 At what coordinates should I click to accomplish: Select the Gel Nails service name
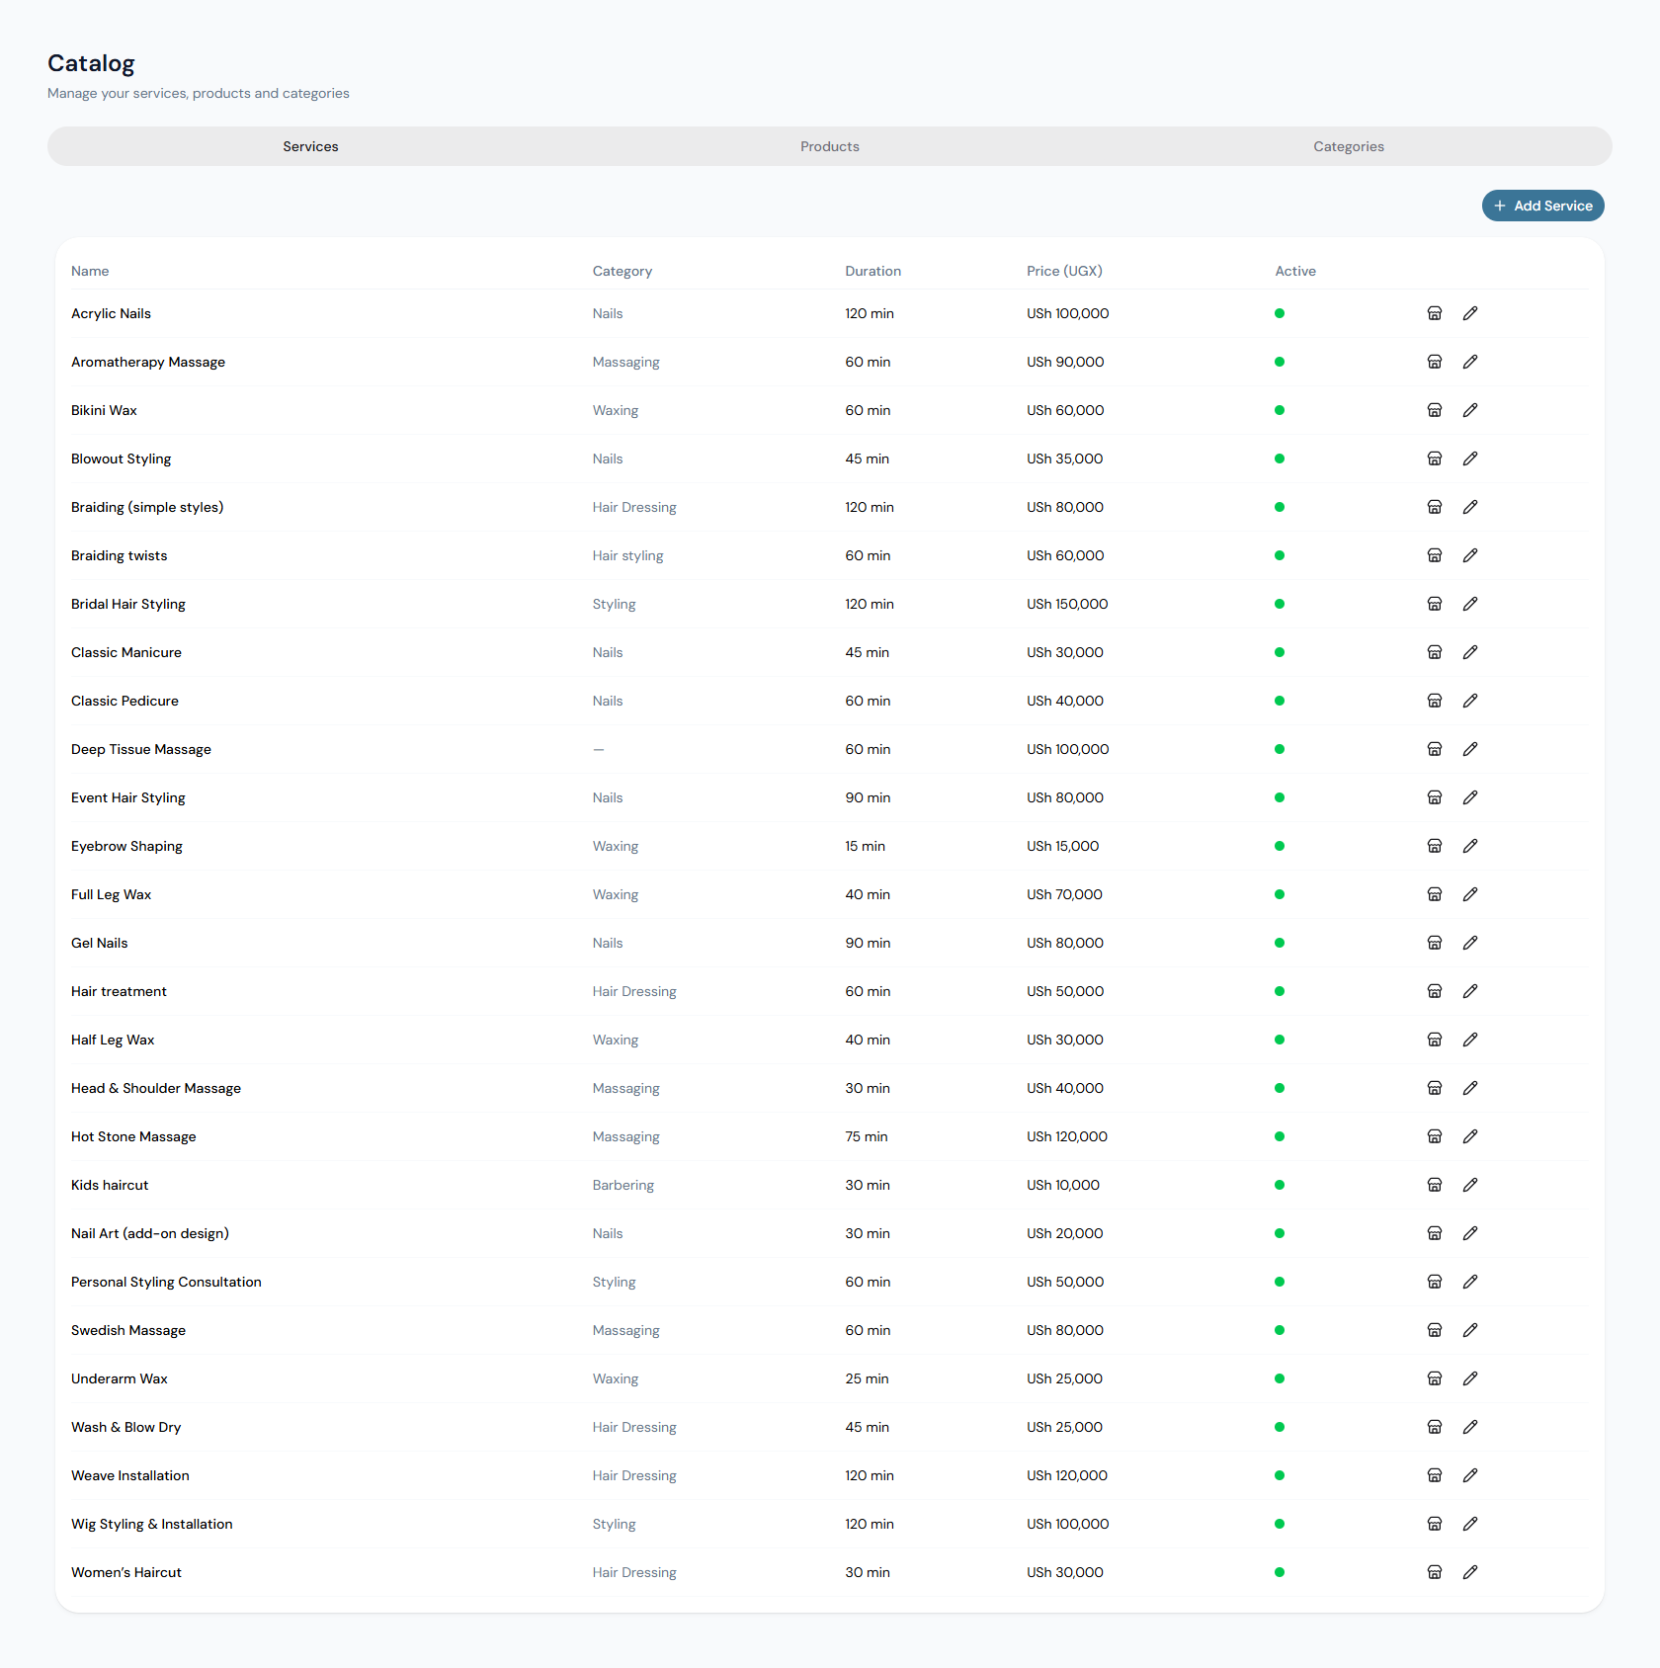tap(100, 943)
